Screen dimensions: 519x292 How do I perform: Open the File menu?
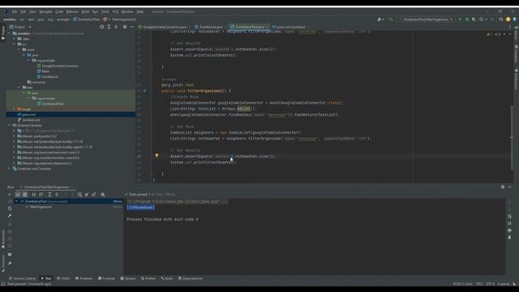pos(15,11)
